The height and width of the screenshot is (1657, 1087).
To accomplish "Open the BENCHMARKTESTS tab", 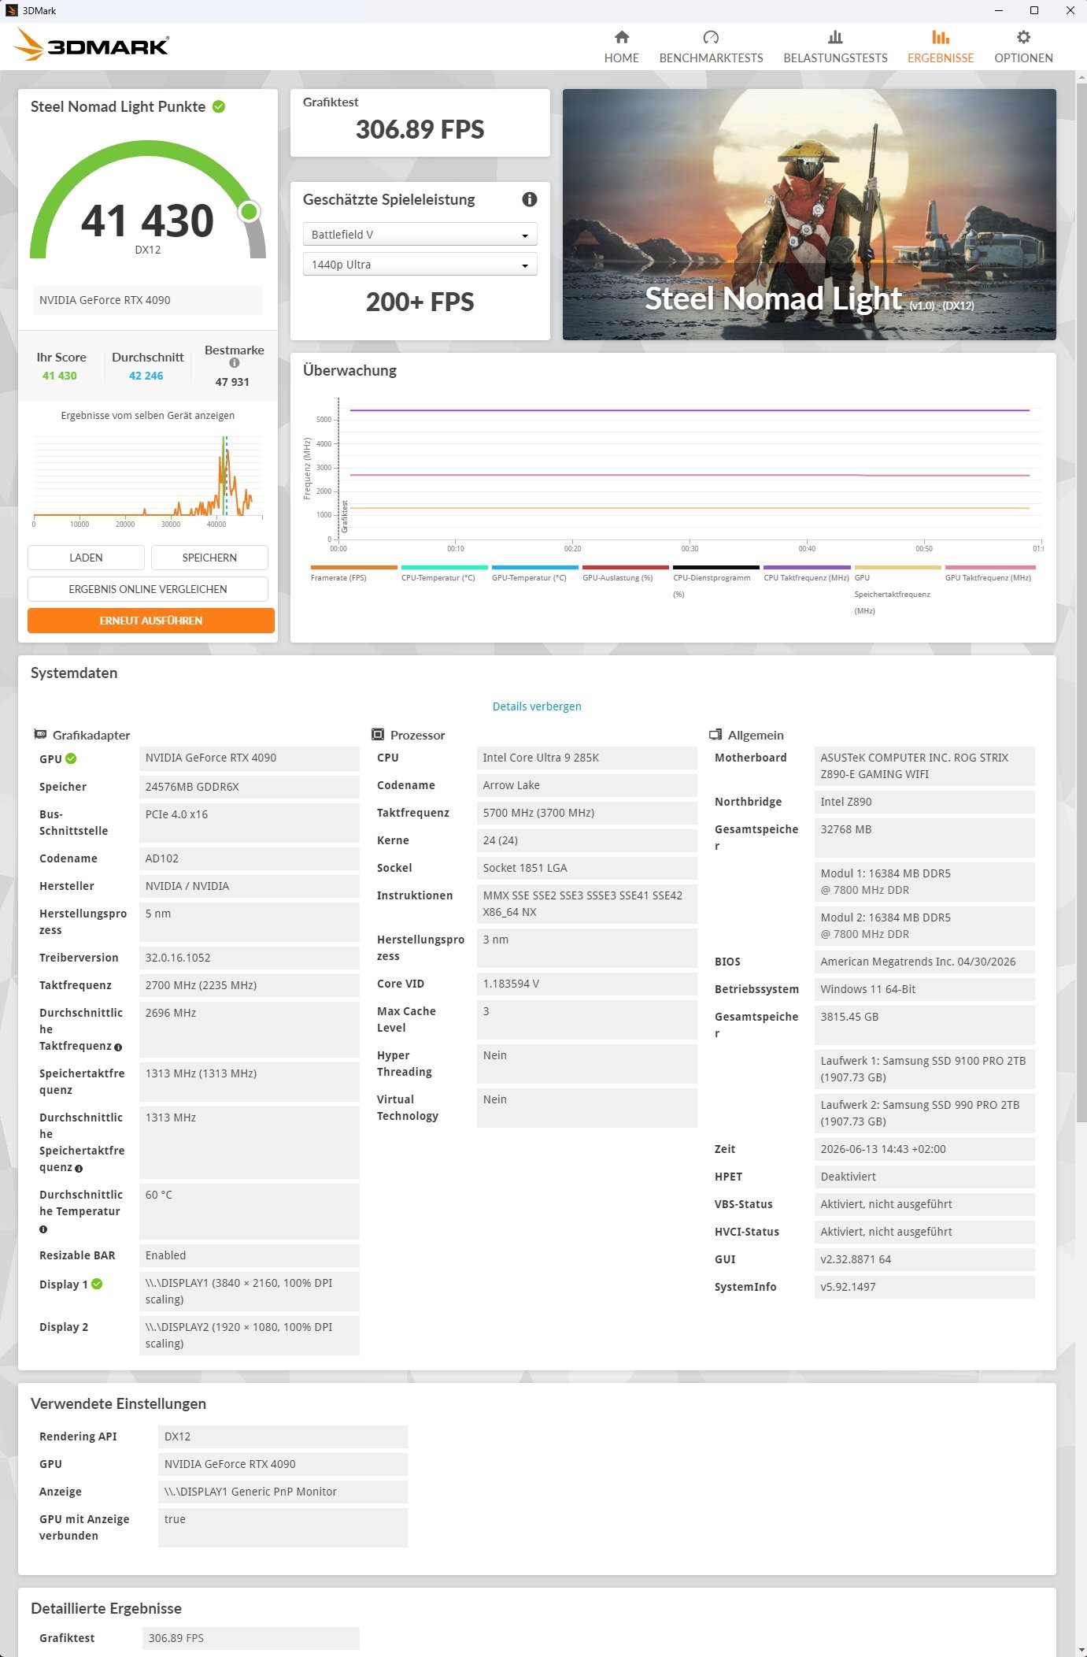I will click(712, 46).
